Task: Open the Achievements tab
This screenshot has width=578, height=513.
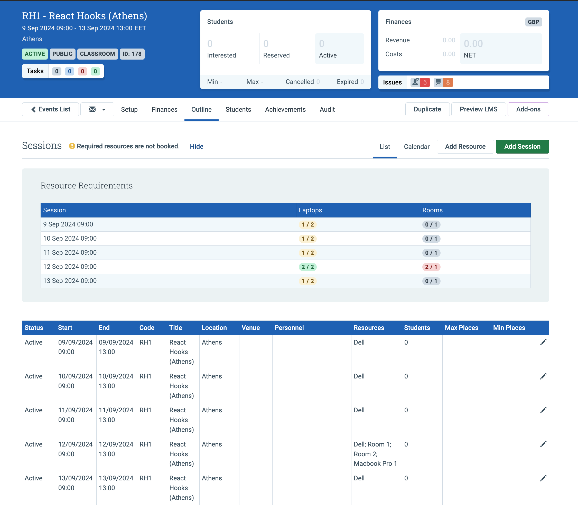Action: (x=285, y=109)
